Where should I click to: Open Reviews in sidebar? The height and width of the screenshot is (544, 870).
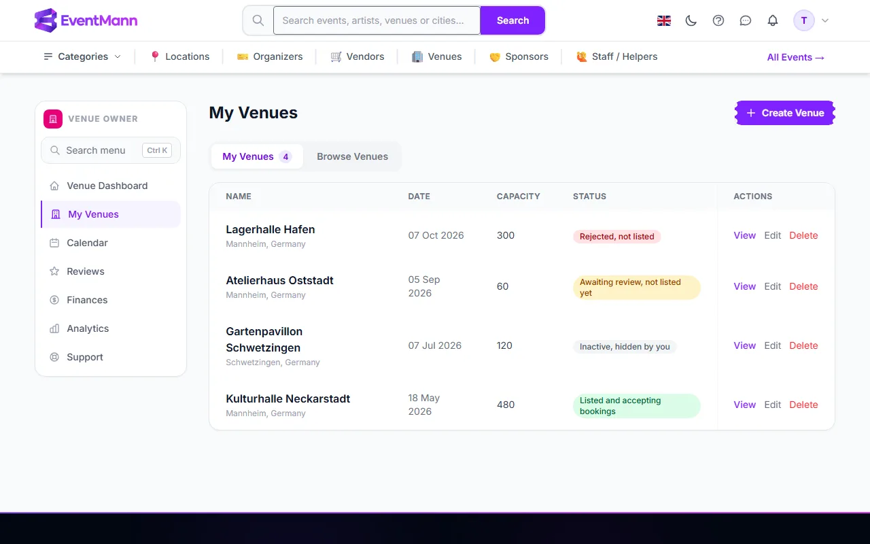(111, 271)
